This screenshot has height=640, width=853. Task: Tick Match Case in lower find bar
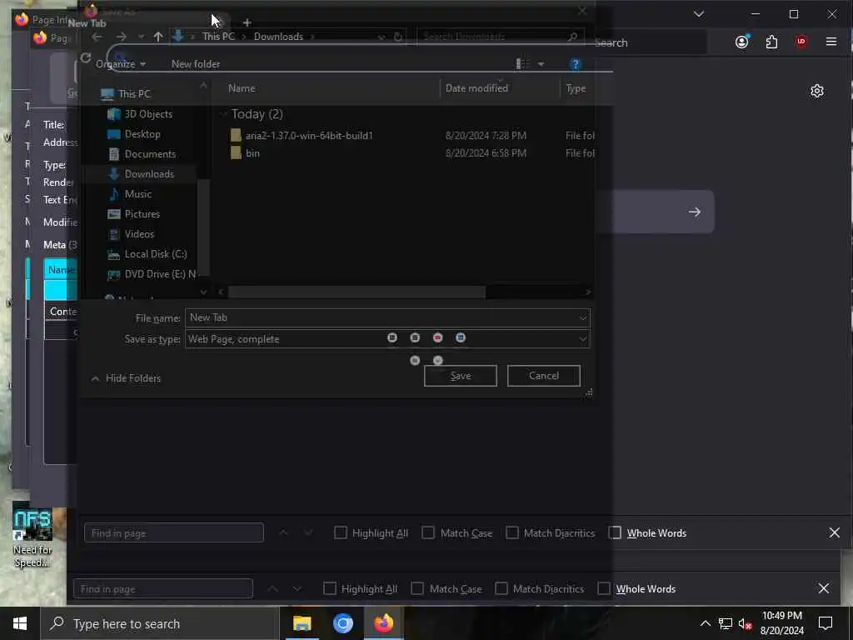417,588
